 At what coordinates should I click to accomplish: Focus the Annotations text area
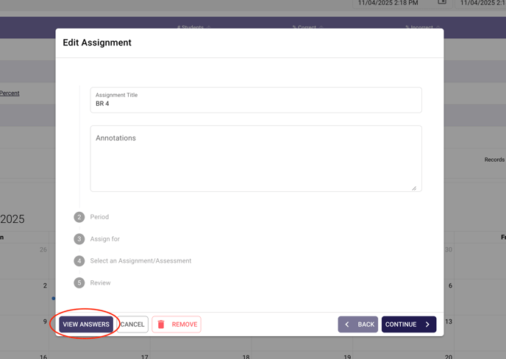(x=256, y=159)
